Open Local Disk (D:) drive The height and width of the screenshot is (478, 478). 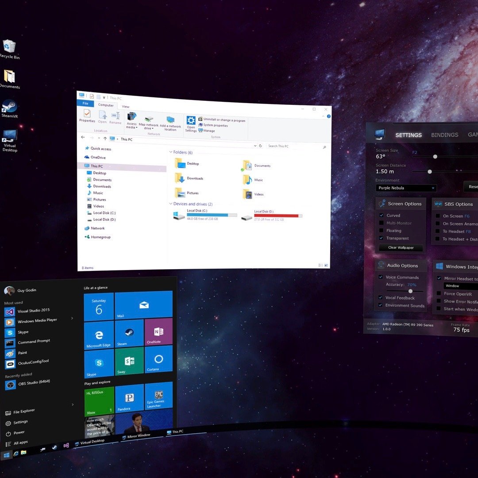pos(272,215)
